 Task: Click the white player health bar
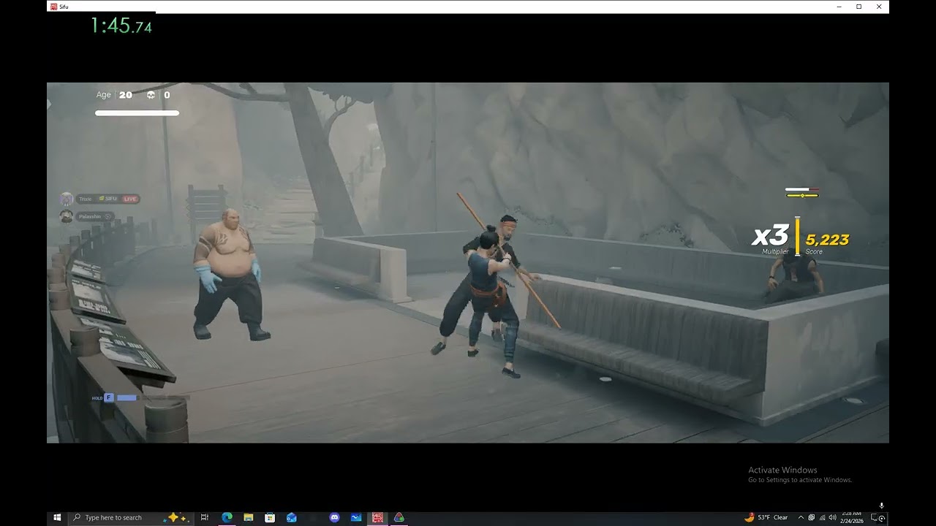(137, 113)
